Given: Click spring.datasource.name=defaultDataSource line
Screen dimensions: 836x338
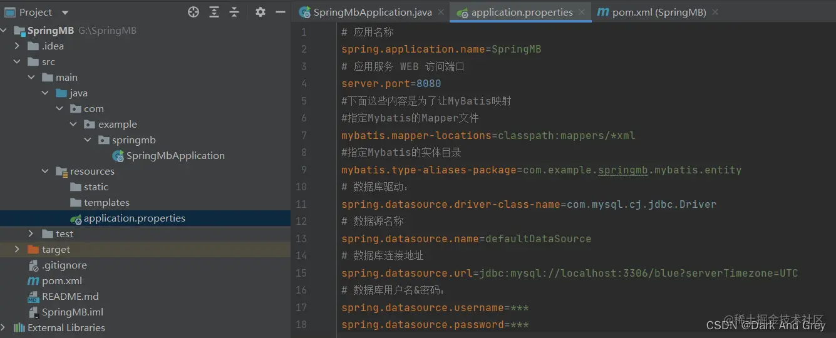Looking at the screenshot, I should tap(466, 238).
